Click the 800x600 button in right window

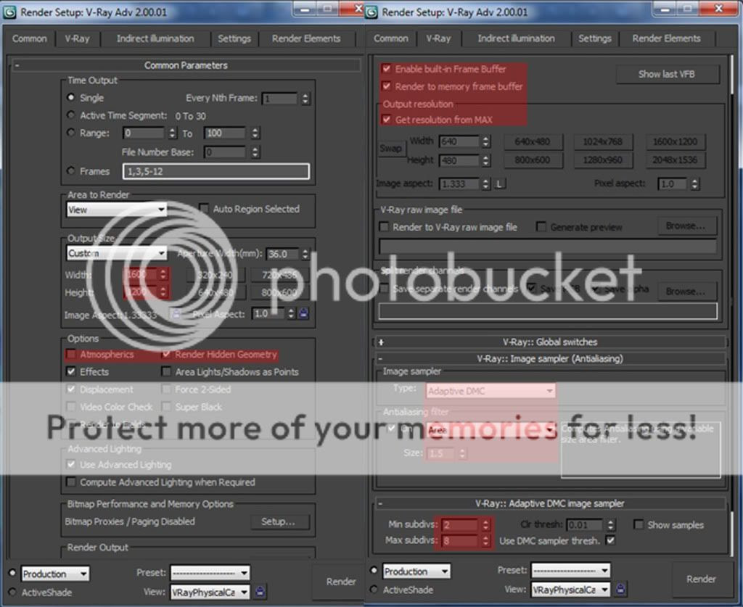(533, 160)
